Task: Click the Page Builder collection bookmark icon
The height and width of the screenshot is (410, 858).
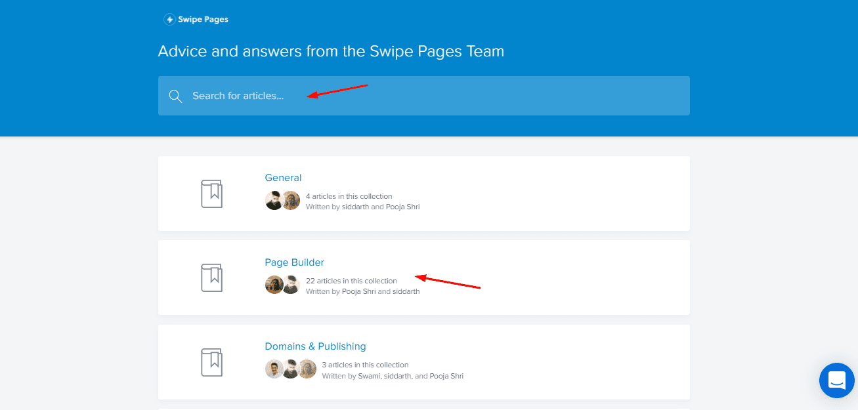Action: coord(211,277)
